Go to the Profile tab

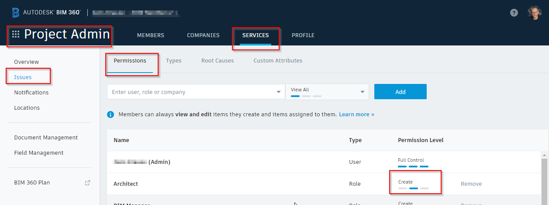(303, 35)
